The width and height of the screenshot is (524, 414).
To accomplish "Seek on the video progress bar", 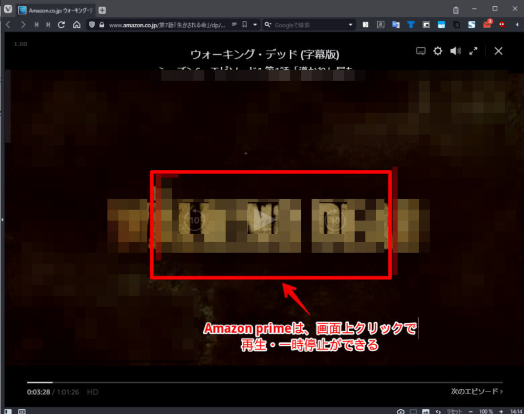I will point(265,382).
